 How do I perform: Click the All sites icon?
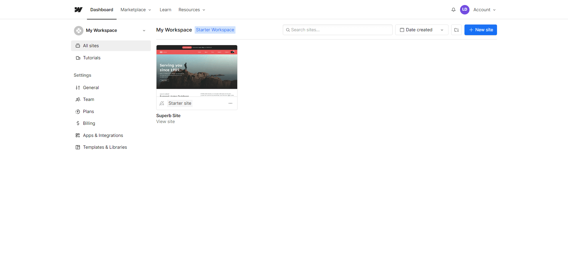pyautogui.click(x=78, y=46)
